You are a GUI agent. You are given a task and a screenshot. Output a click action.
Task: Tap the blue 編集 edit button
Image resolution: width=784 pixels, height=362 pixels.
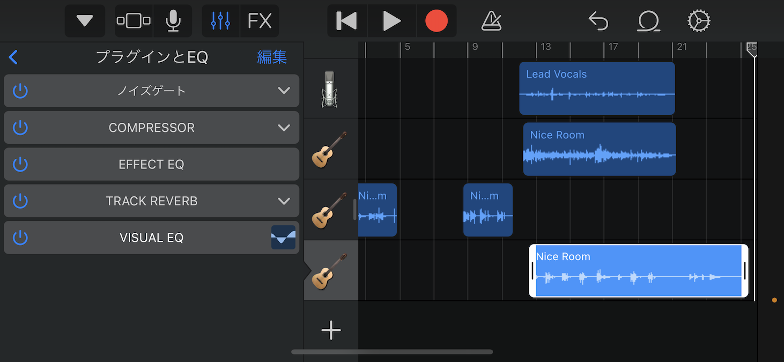coord(272,57)
